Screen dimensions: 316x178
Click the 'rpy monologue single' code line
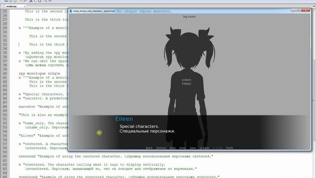[x=39, y=74]
